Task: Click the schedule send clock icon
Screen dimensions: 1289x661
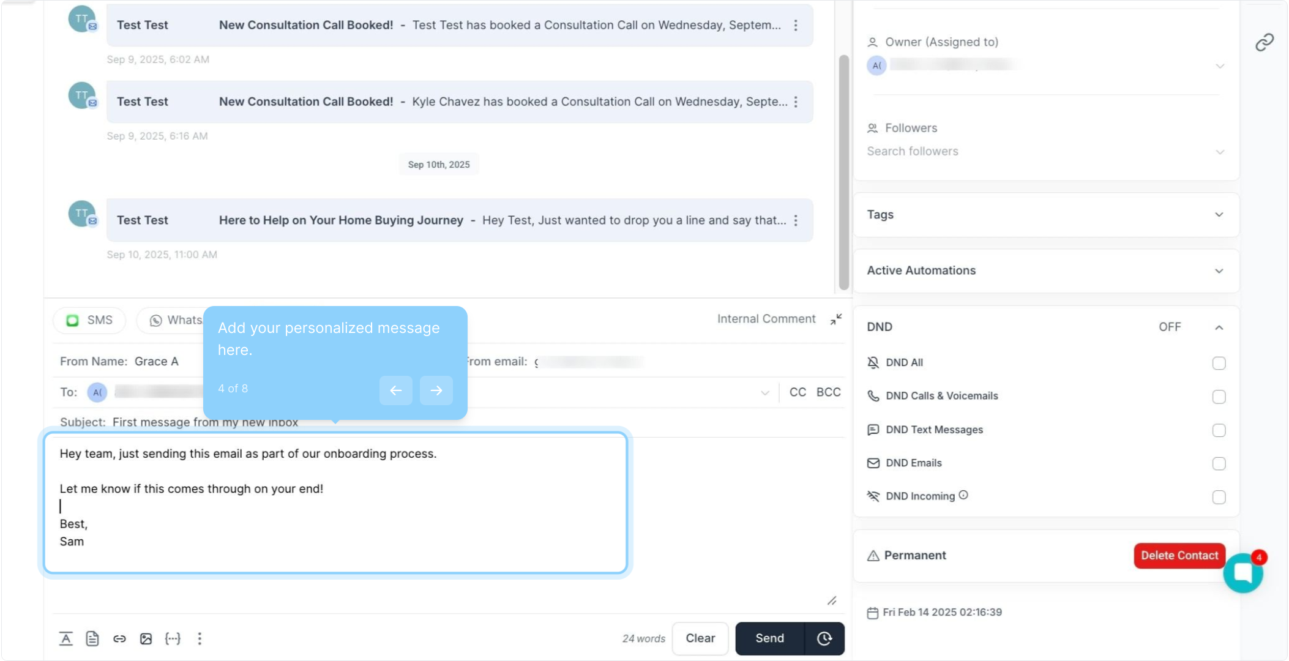Action: click(824, 638)
